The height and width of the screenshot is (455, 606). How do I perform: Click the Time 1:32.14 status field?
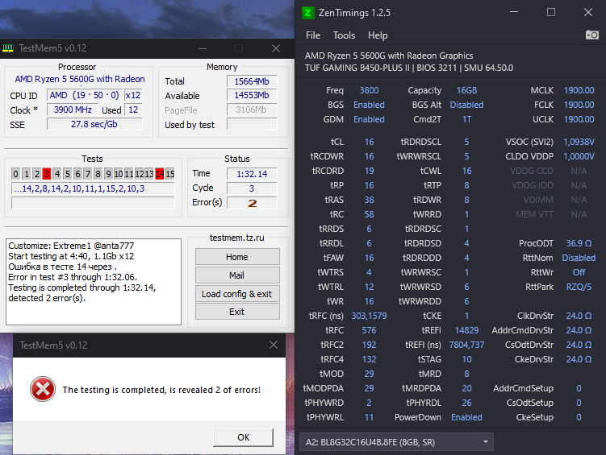coord(252,174)
